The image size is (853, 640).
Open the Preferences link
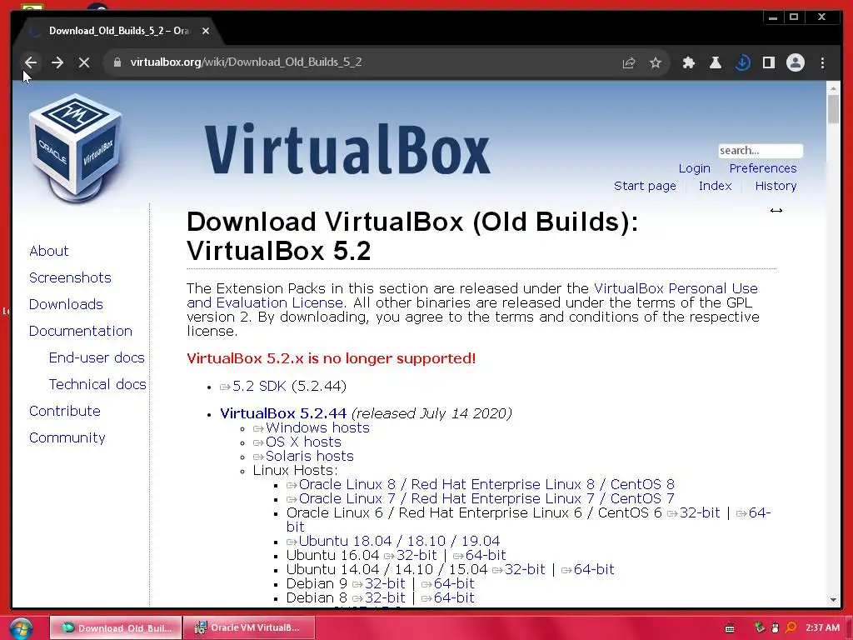click(763, 168)
